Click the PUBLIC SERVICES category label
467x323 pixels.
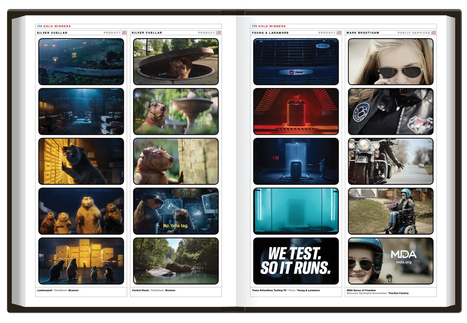[x=414, y=33]
